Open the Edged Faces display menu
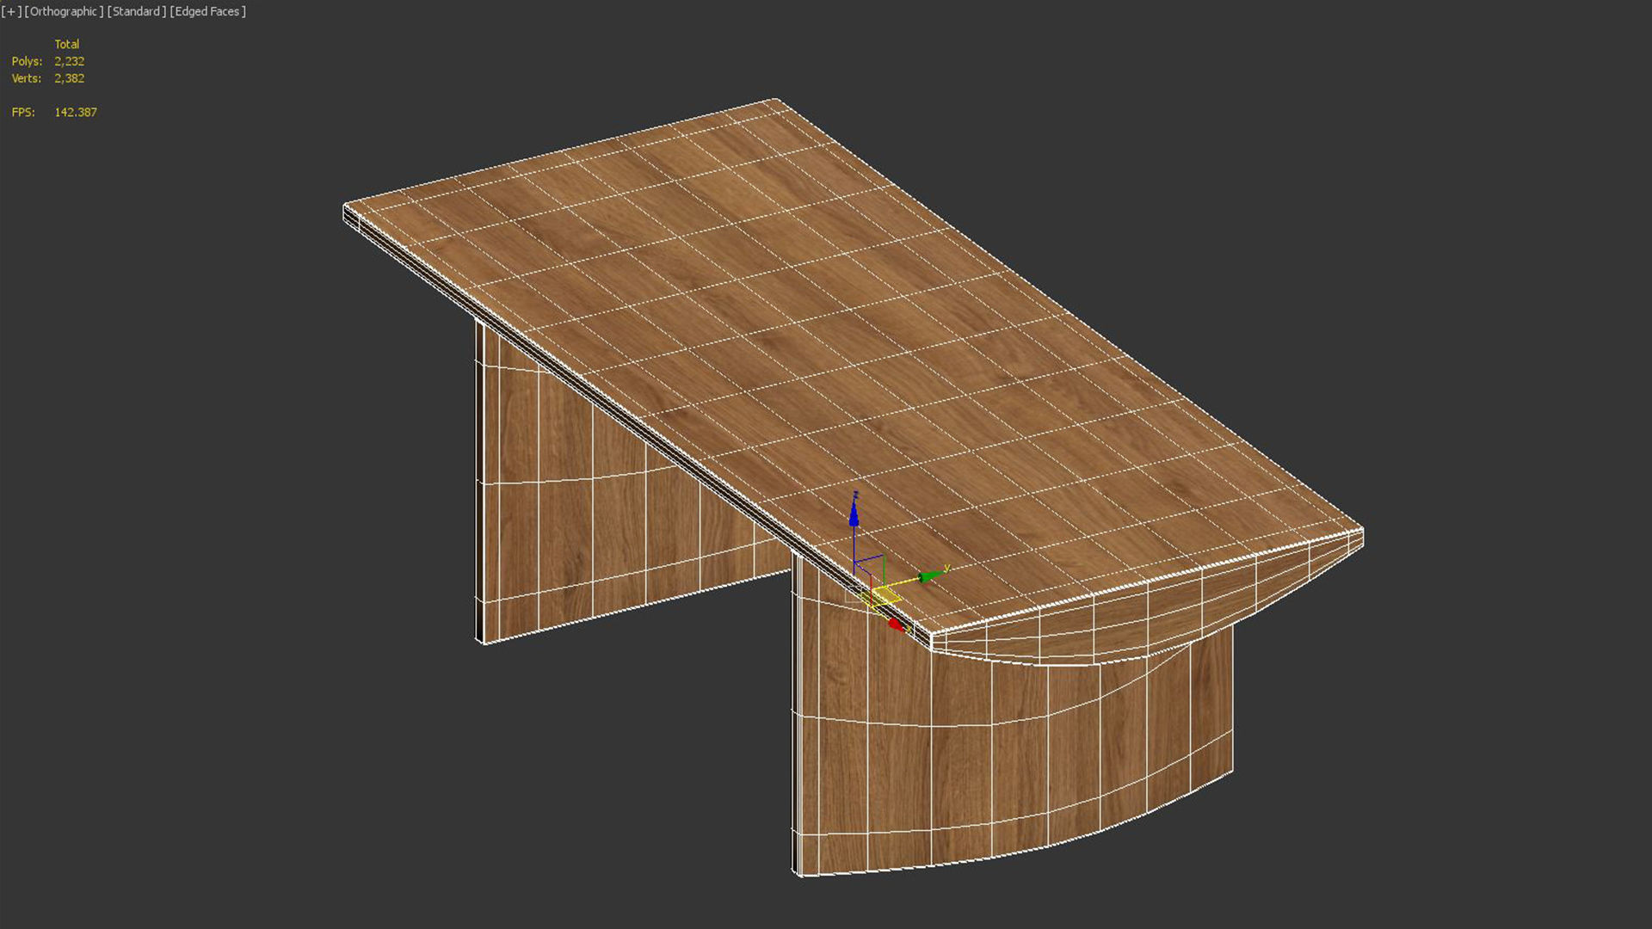 tap(207, 11)
